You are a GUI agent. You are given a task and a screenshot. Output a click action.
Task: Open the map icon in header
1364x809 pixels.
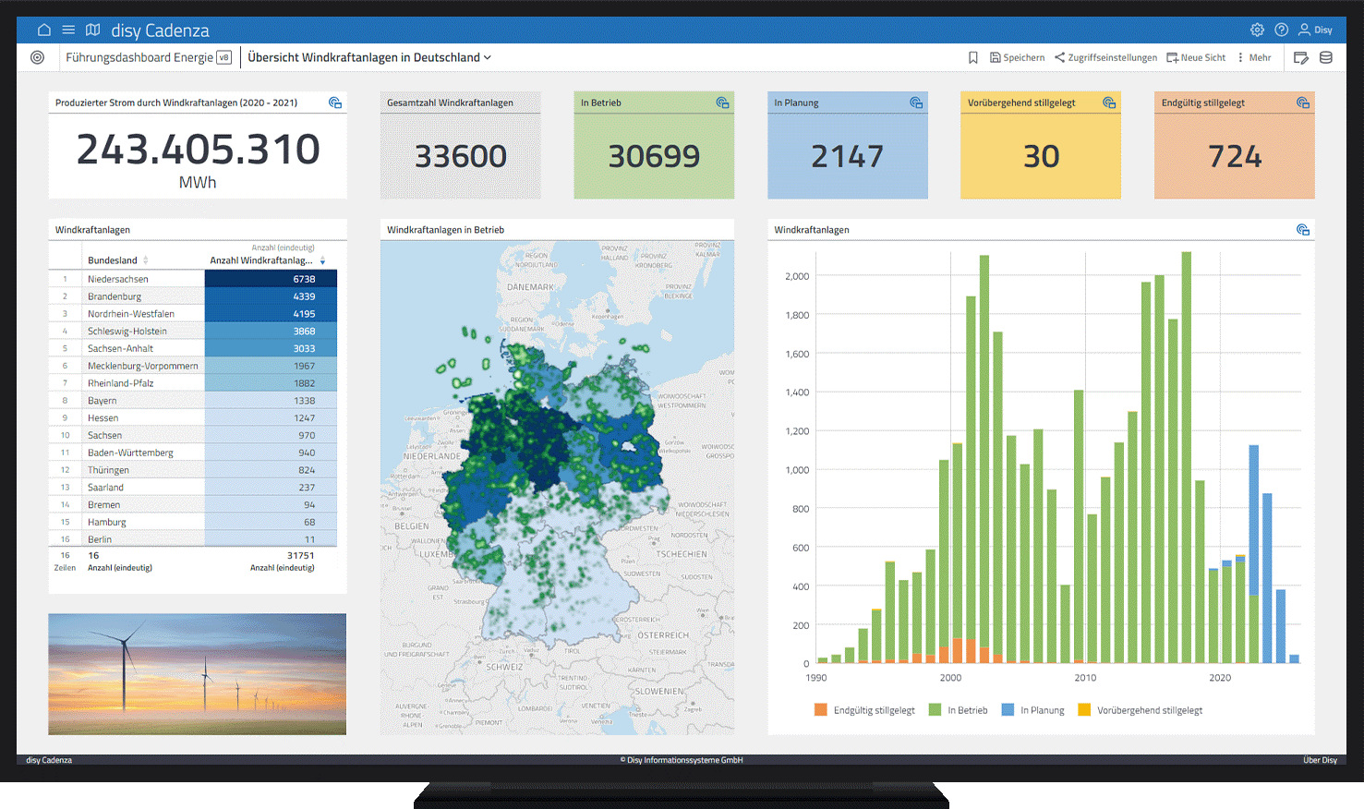click(x=92, y=30)
